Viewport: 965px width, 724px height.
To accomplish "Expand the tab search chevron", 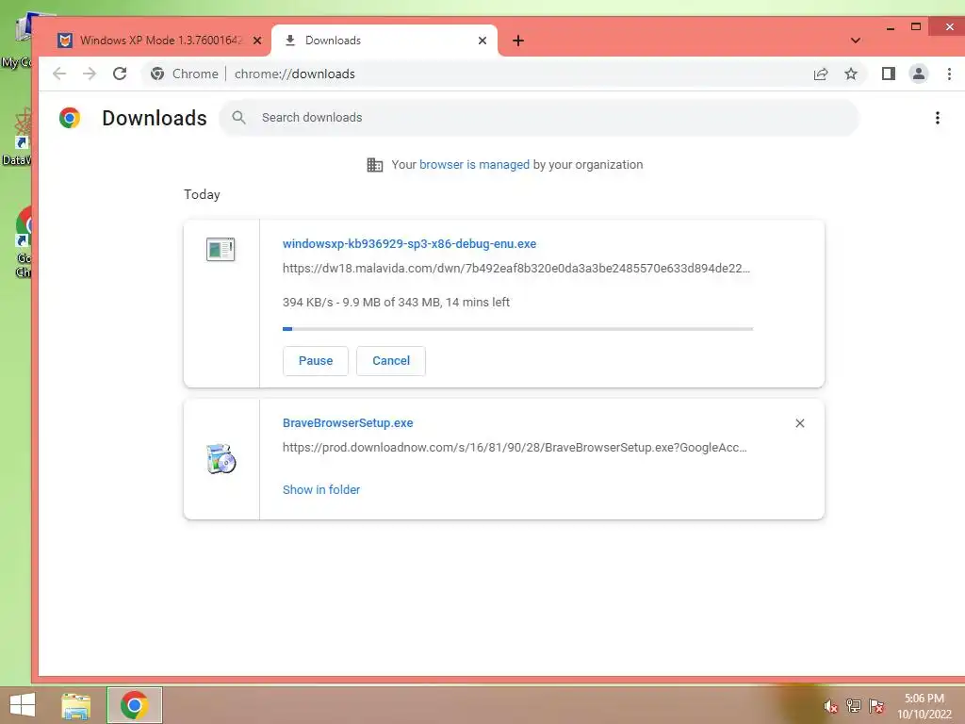I will [856, 41].
